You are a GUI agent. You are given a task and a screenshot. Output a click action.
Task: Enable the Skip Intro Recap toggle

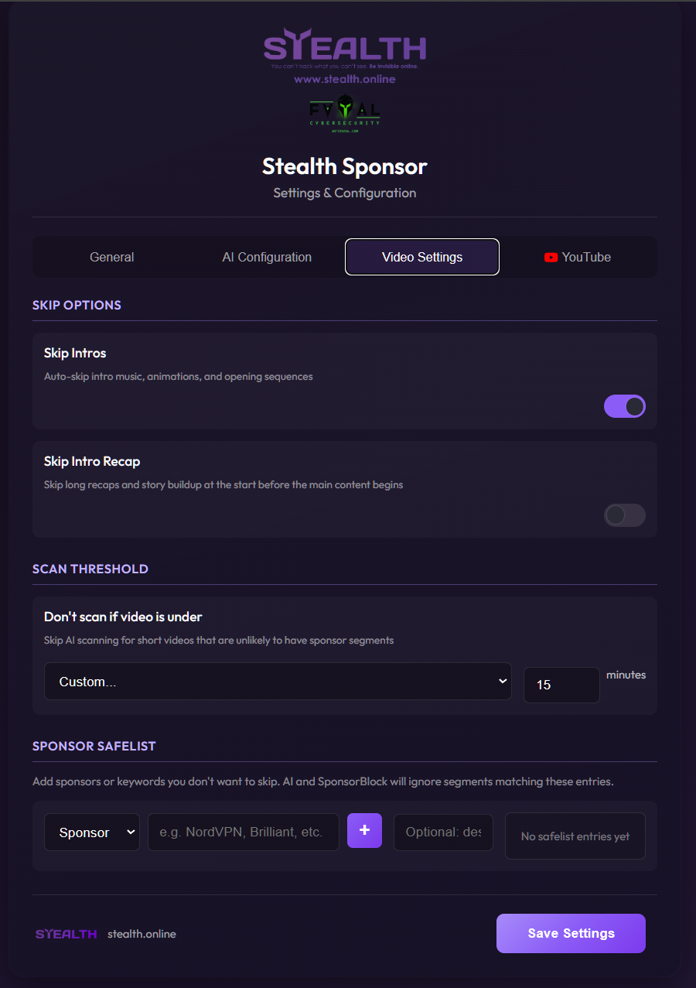(x=624, y=515)
